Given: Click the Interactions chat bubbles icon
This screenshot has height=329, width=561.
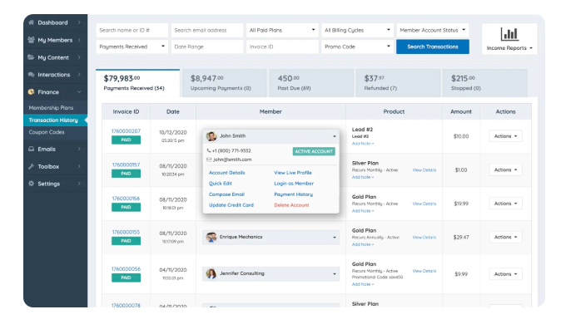Looking at the screenshot, I should point(31,74).
